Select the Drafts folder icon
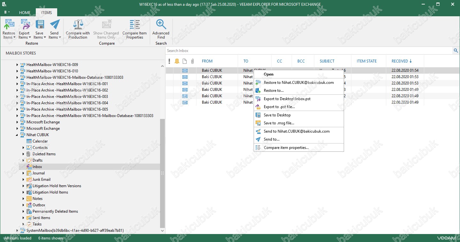 pos(29,160)
